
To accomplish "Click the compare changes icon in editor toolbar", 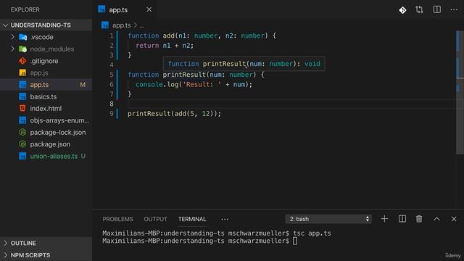I will click(419, 9).
